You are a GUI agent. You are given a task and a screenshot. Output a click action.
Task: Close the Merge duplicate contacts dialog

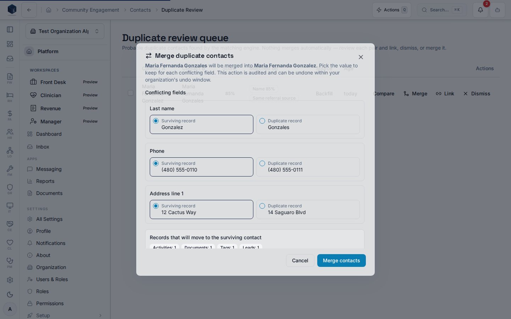click(x=361, y=57)
